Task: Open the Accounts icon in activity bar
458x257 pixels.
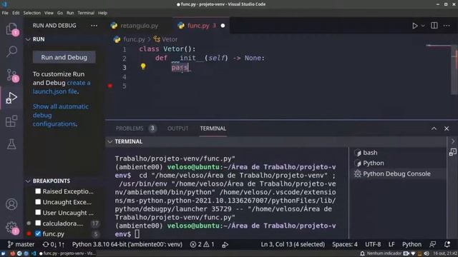Action: [11, 204]
